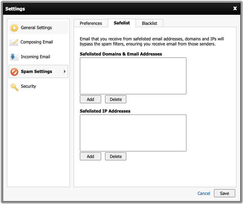Click the Security key icon
This screenshot has width=243, height=205.
[15, 87]
